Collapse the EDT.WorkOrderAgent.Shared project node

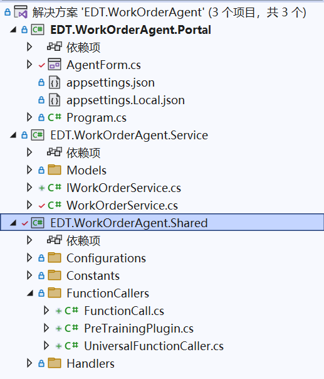(13, 223)
